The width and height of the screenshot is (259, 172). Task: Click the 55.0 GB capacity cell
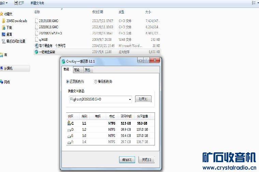click(142, 123)
